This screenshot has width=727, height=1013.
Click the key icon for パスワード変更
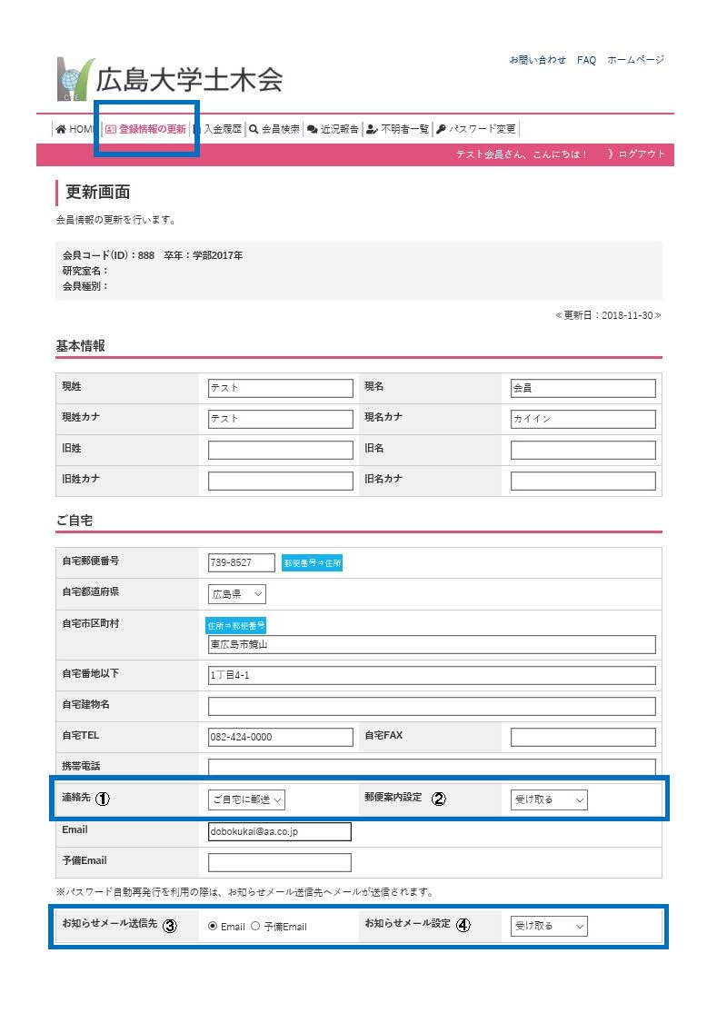441,129
